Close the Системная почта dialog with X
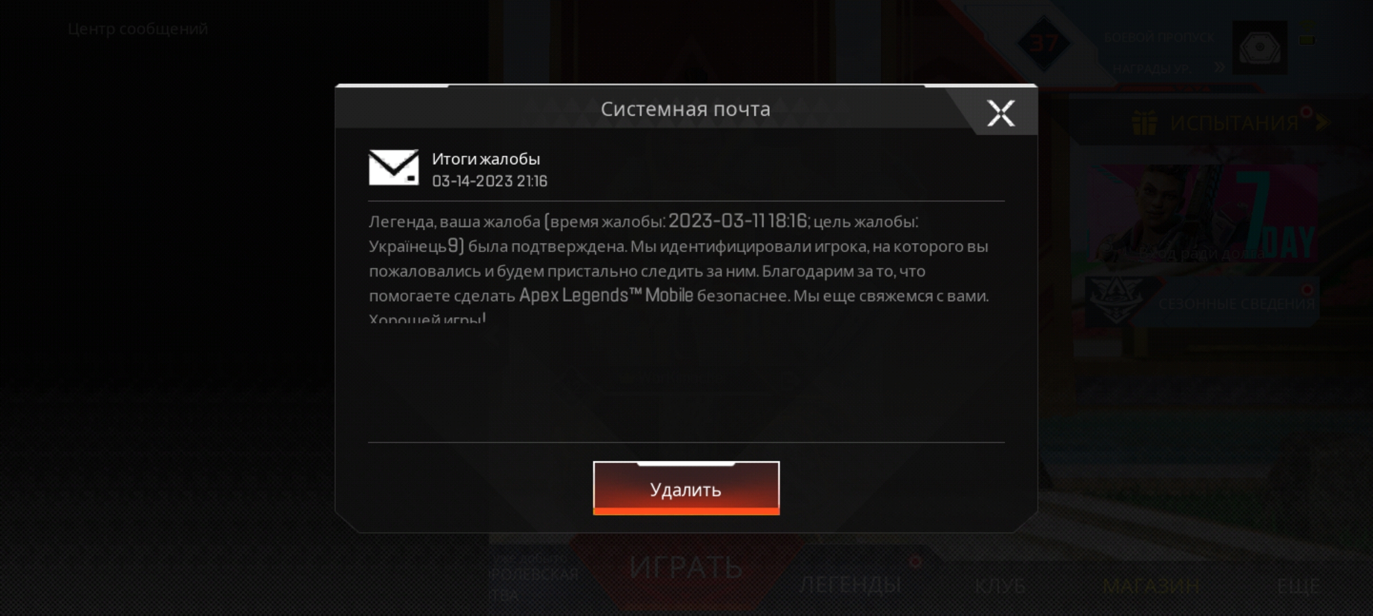This screenshot has width=1373, height=616. click(1001, 113)
